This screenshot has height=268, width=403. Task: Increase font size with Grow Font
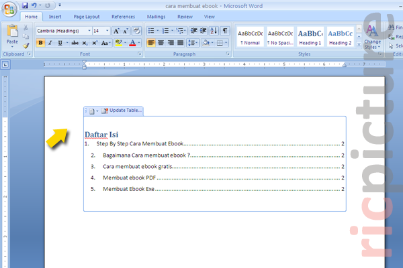pyautogui.click(x=116, y=31)
